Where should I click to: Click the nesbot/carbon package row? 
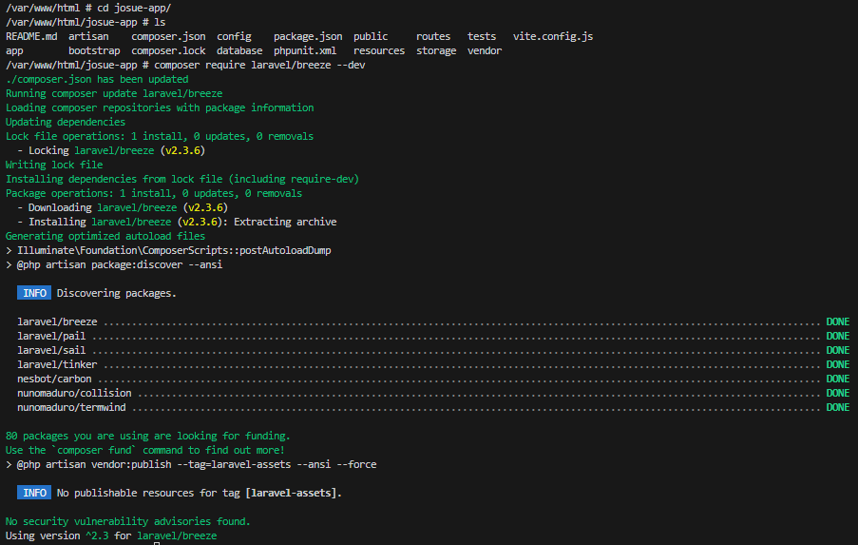433,379
